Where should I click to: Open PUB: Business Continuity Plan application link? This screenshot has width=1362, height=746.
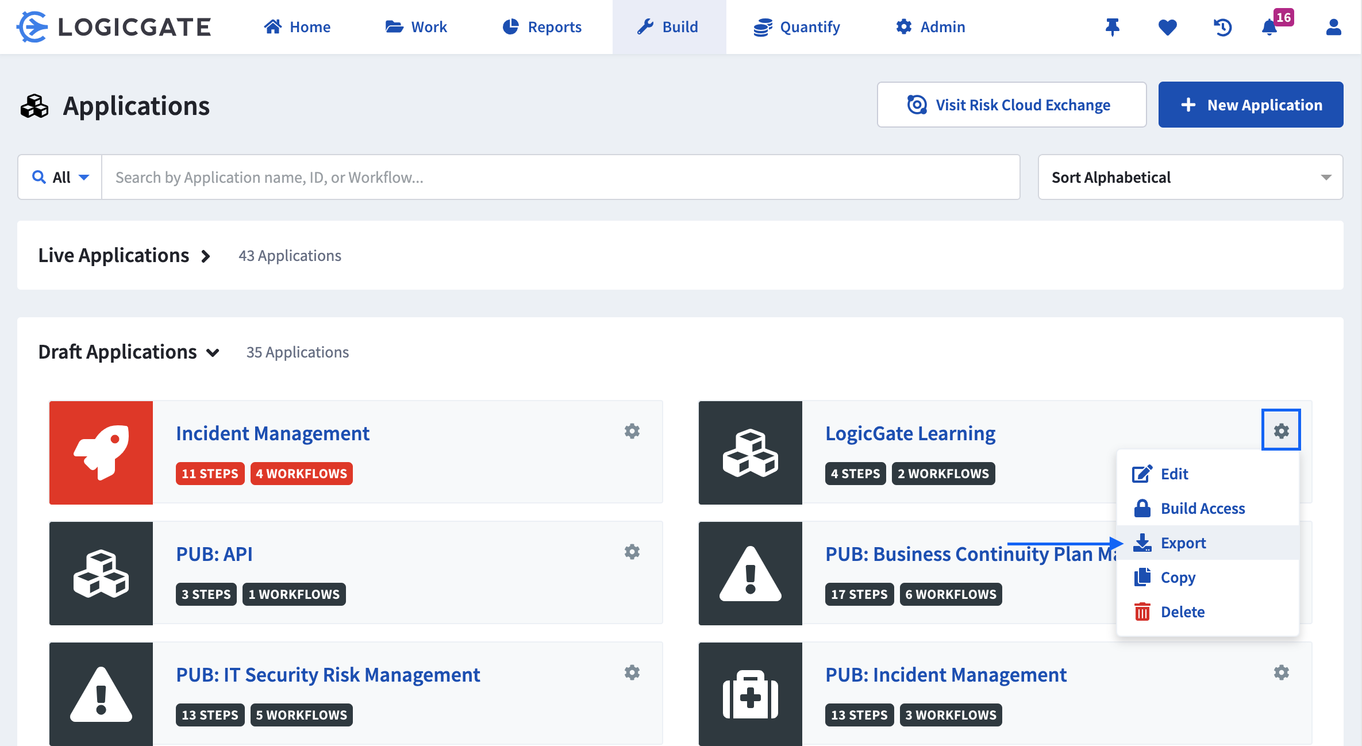(x=971, y=554)
